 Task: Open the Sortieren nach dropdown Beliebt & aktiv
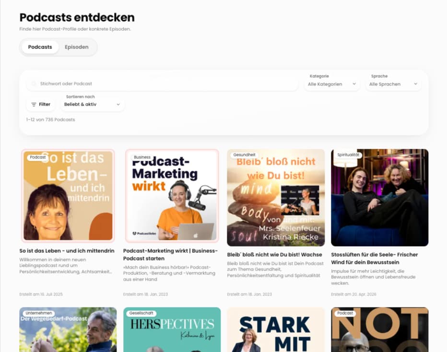(x=92, y=105)
